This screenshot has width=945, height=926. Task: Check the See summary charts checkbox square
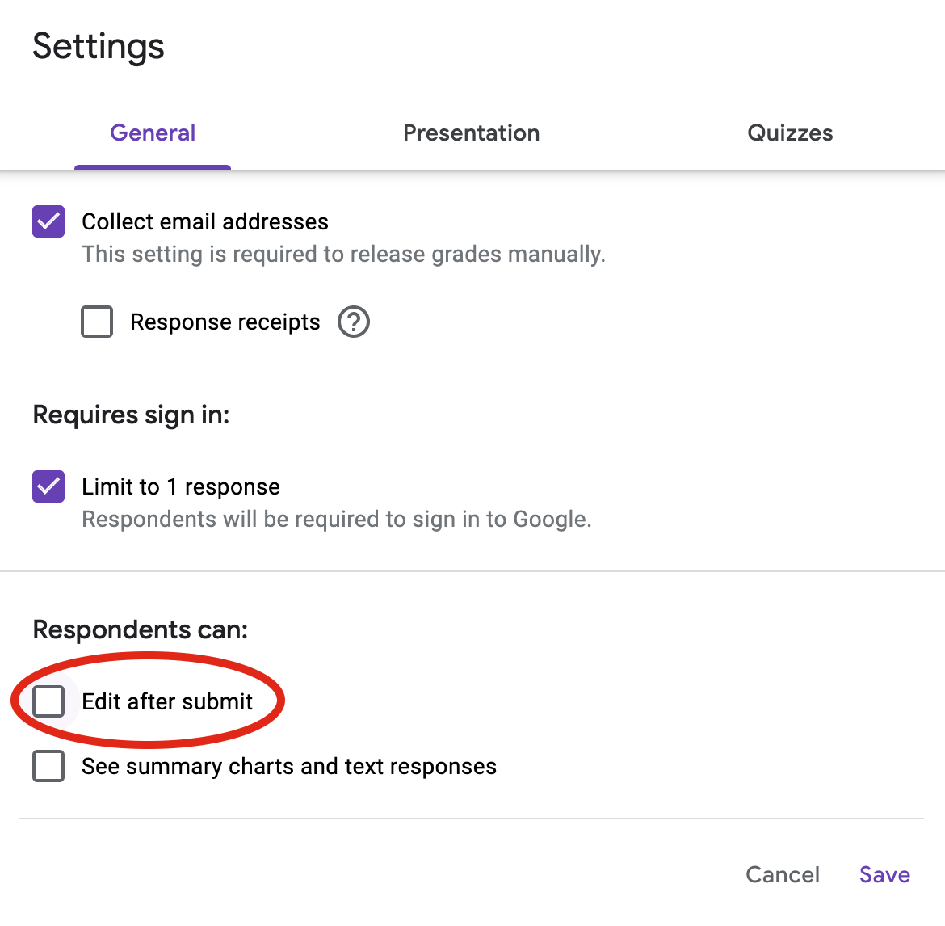pos(48,766)
